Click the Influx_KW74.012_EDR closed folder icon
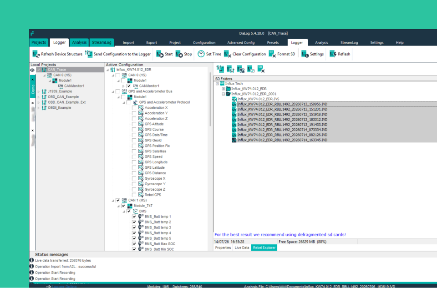 (x=228, y=89)
